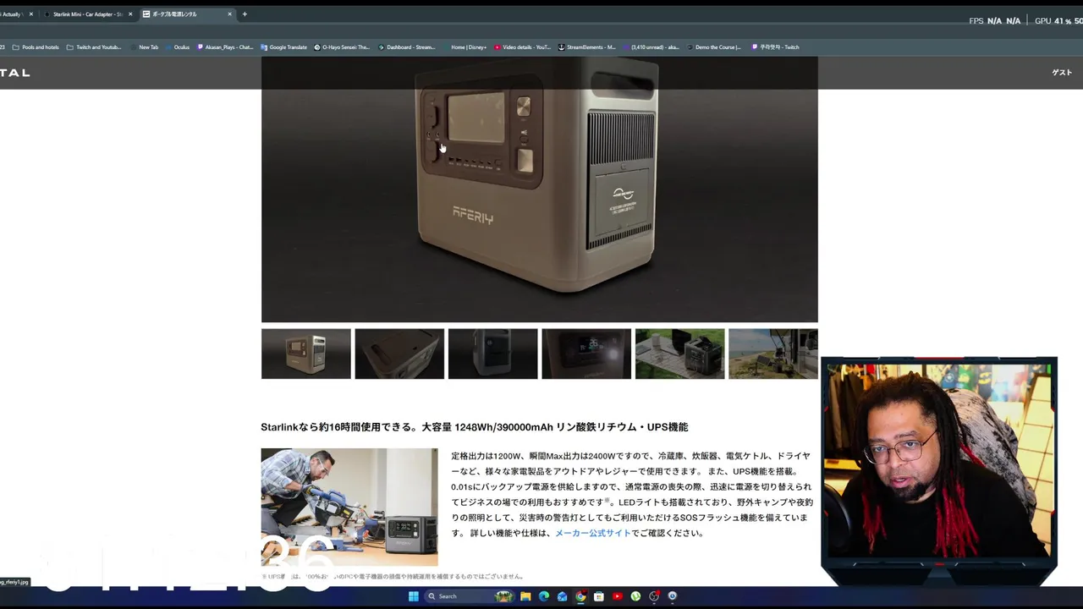Select the fourth display-closeup thumbnail
The image size is (1083, 609).
click(586, 354)
